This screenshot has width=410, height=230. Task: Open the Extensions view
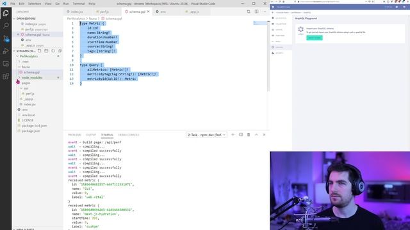click(x=6, y=77)
